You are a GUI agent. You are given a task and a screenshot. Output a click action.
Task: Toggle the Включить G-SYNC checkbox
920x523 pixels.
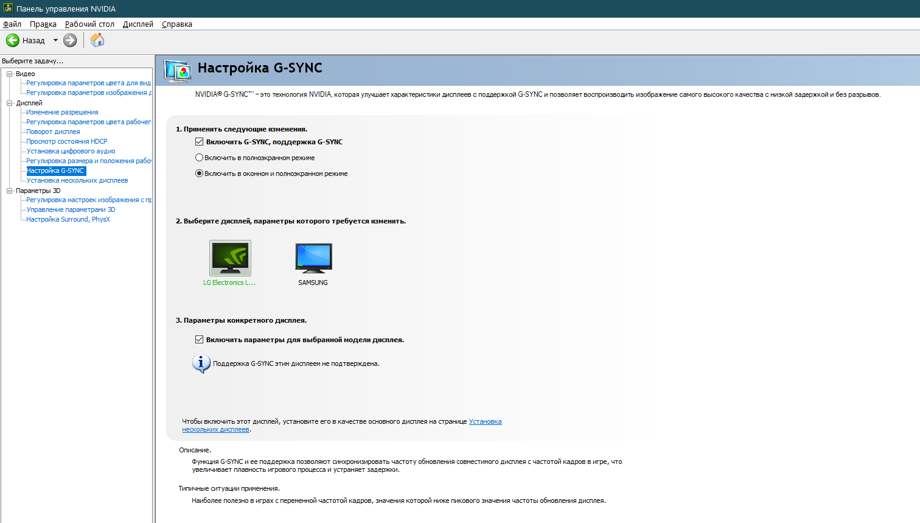199,142
